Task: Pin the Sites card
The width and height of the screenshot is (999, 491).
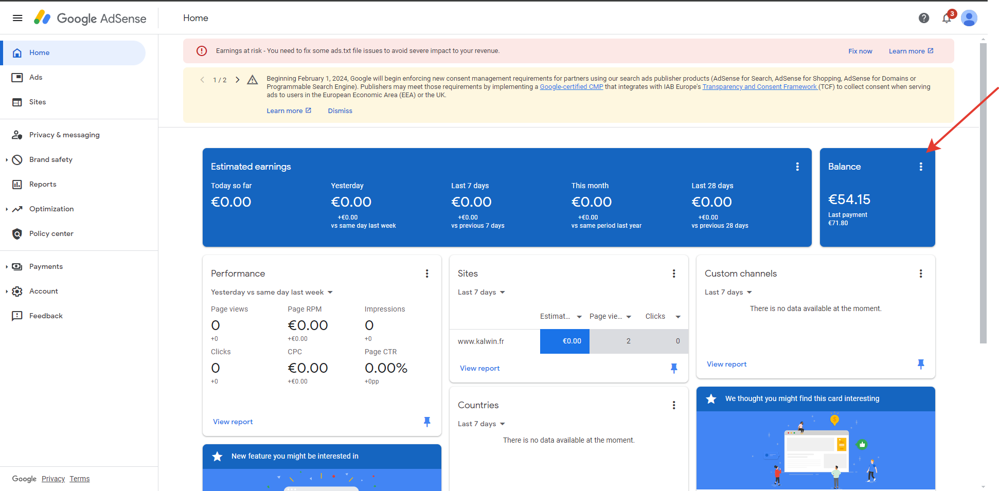Action: click(x=674, y=368)
